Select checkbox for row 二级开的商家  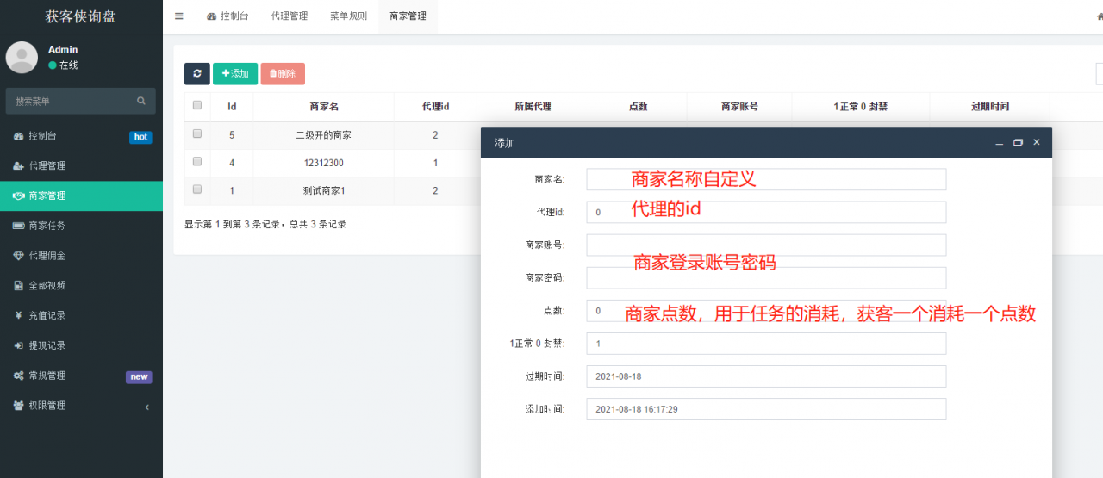[x=197, y=134]
